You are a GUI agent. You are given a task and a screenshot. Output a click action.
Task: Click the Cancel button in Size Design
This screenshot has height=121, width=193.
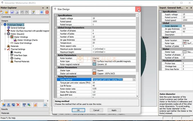pos(96,110)
